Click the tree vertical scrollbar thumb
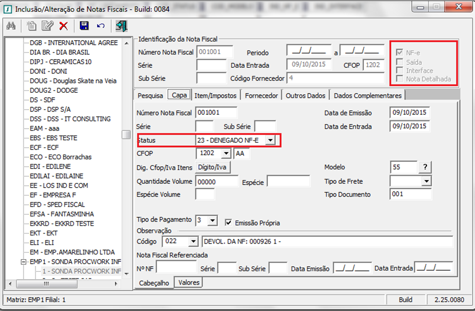The image size is (475, 311). pos(126,135)
